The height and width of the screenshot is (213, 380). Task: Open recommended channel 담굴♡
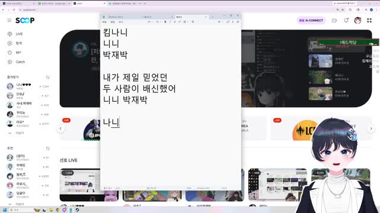[28, 195]
